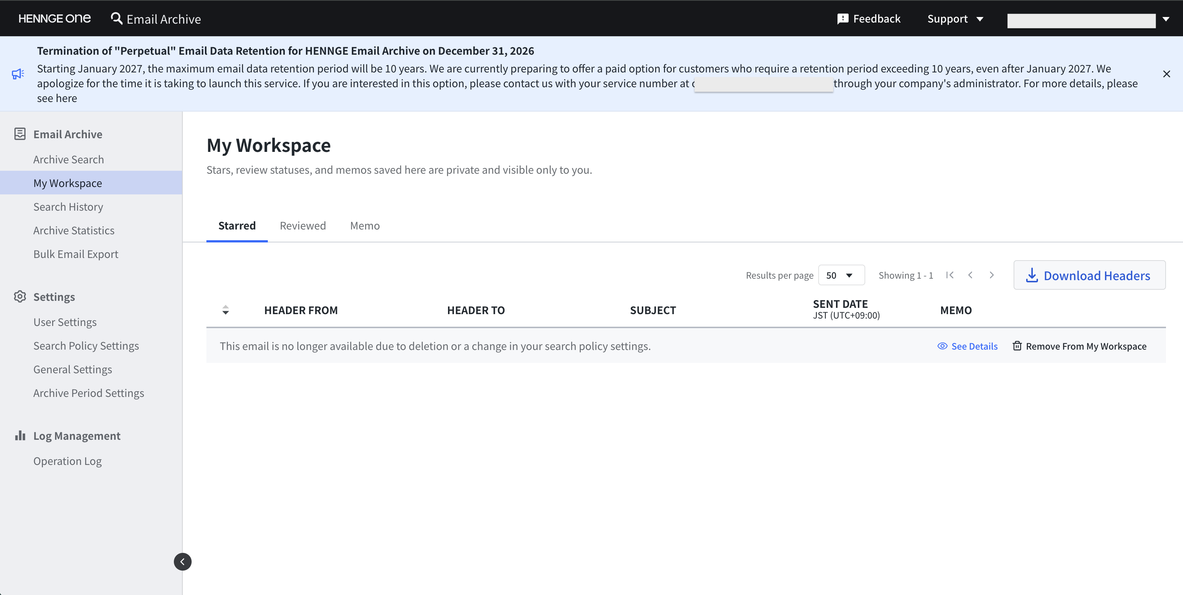1183x595 pixels.
Task: Collapse the sidebar with the arrow button
Action: tap(182, 561)
